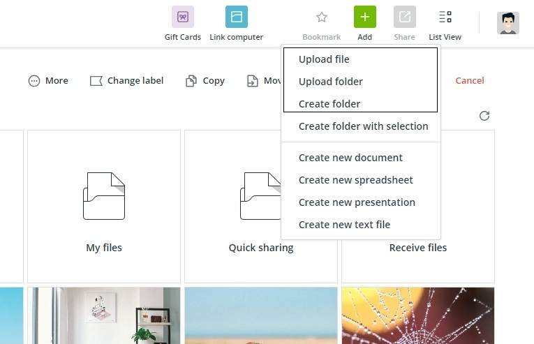The image size is (534, 344).
Task: Choose Create folder menu item
Action: point(361,103)
